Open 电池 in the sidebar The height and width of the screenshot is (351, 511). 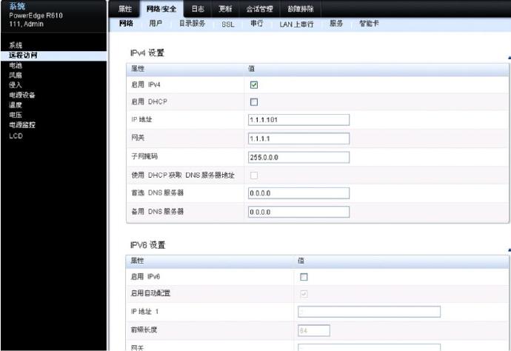(16, 65)
